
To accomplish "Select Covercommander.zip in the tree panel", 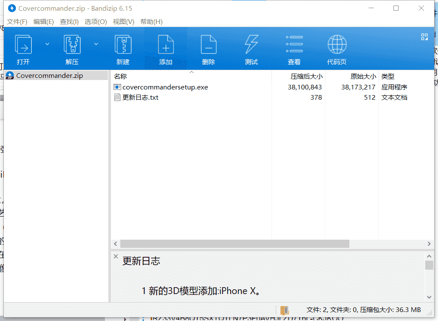I will [x=56, y=76].
